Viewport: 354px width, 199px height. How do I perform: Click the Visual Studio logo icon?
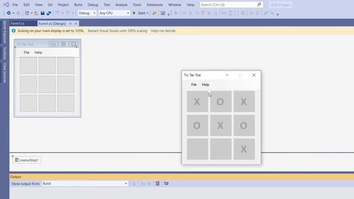point(6,4)
